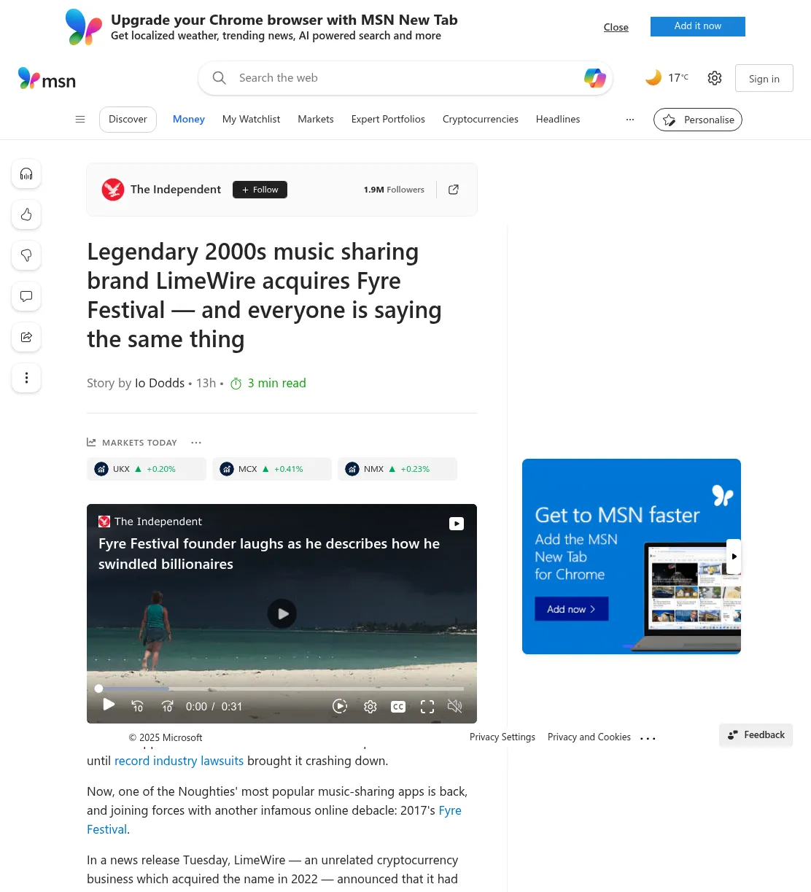
Task: Open more navigation tabs ellipsis
Action: (630, 120)
